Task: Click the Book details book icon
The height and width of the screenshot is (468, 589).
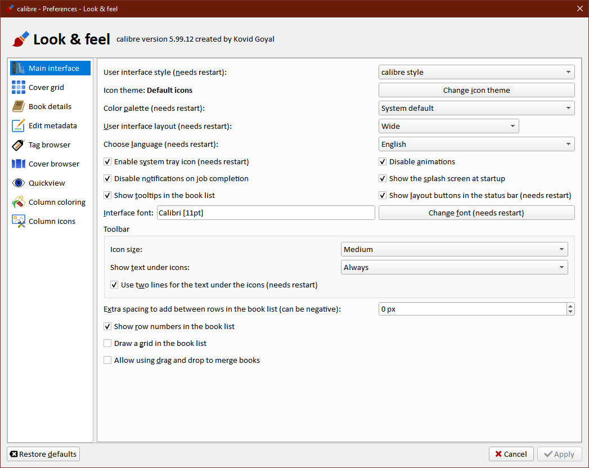Action: click(19, 106)
